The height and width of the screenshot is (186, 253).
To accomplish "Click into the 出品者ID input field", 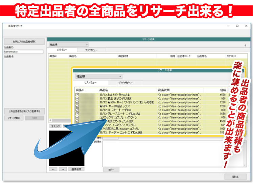I will coord(24,52).
